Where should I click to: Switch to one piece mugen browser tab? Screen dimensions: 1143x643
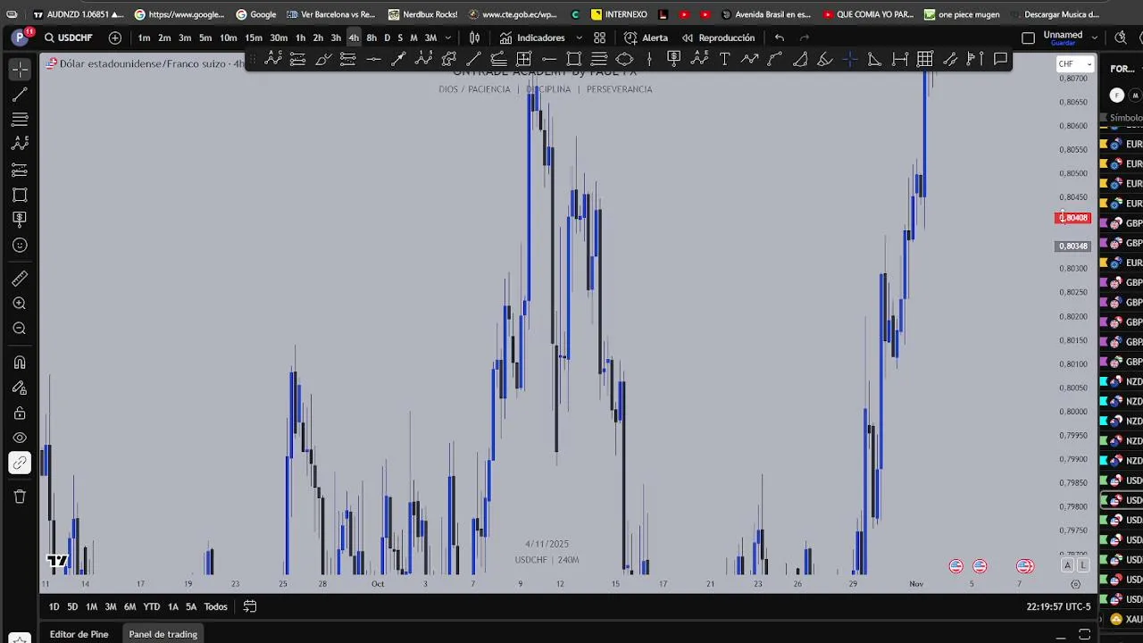tap(964, 14)
